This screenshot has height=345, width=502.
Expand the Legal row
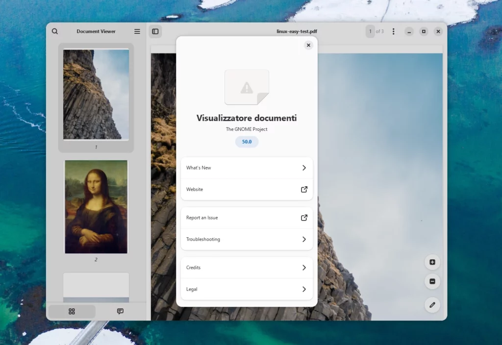tap(247, 289)
